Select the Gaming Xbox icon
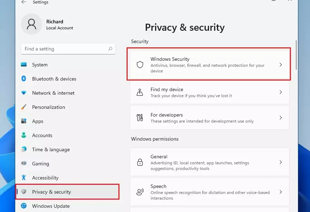 tap(24, 164)
